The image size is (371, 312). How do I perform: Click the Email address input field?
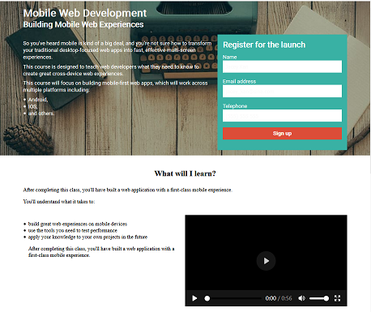pyautogui.click(x=282, y=91)
